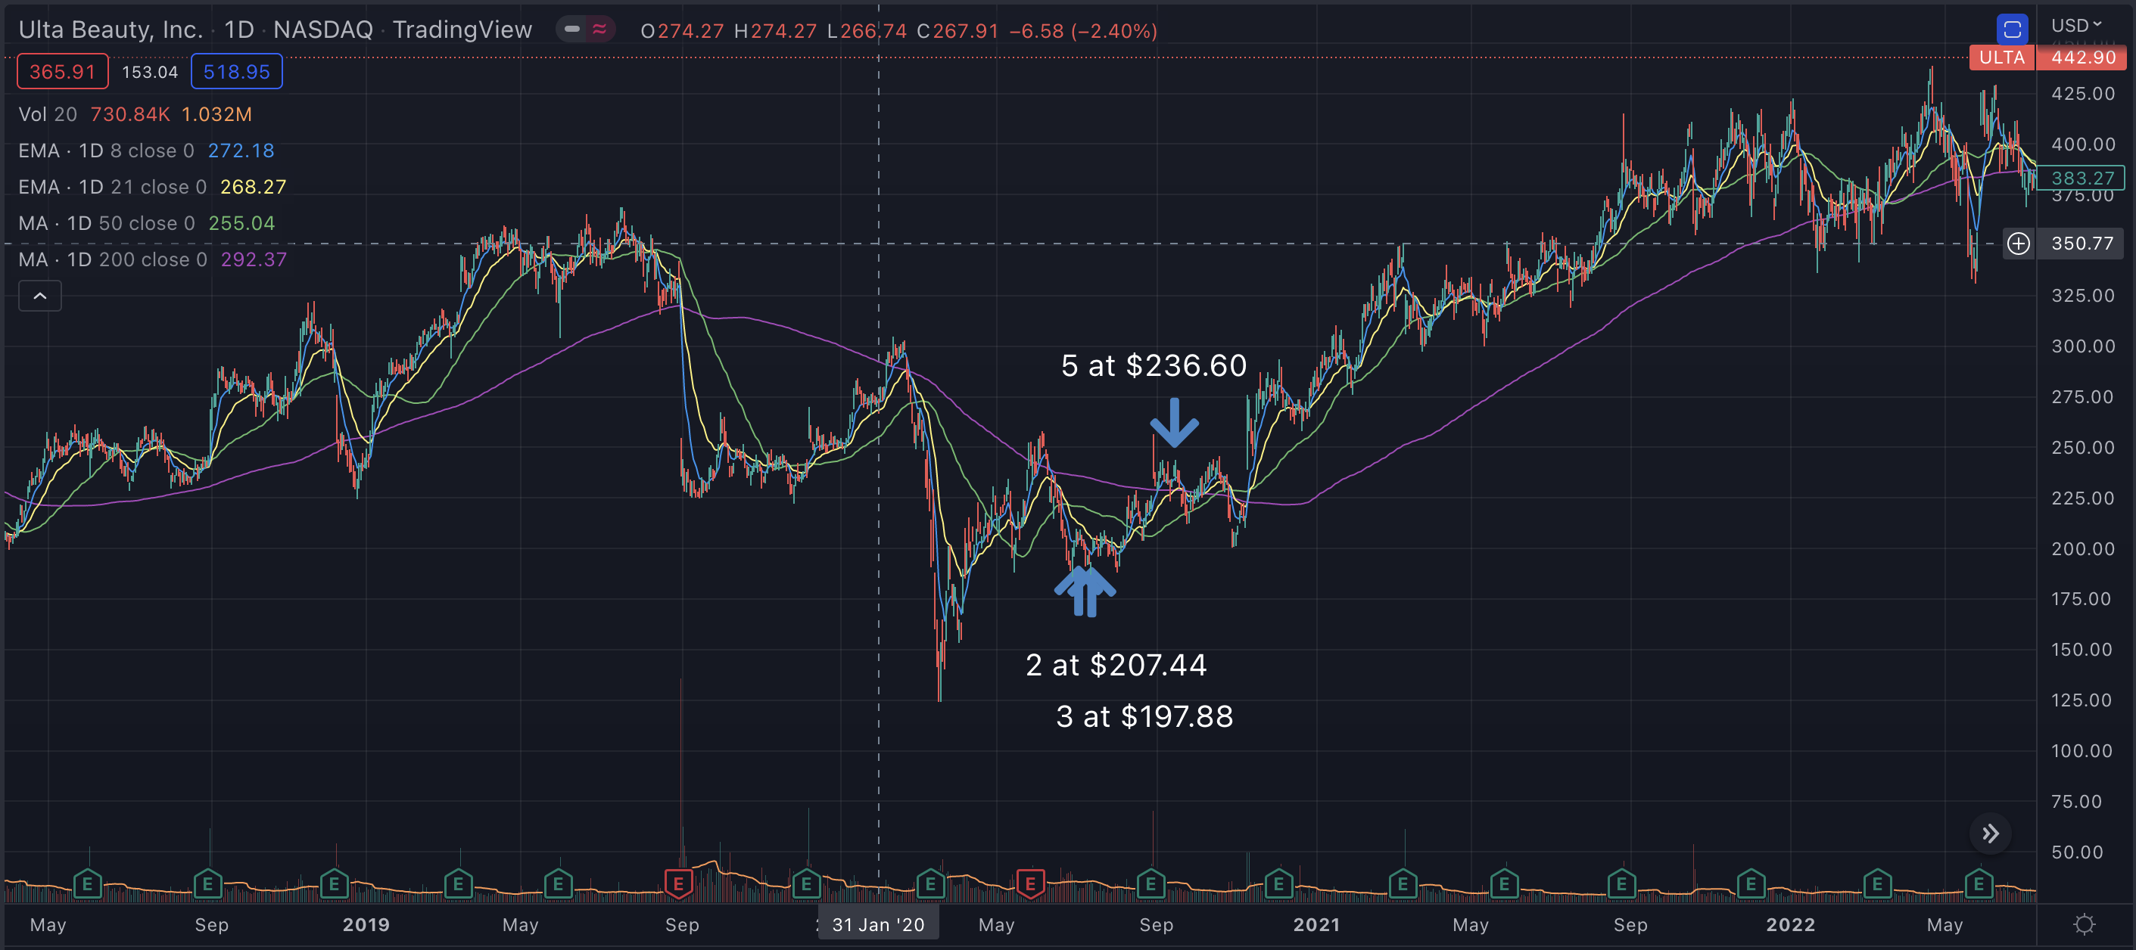Screen dimensions: 2136x950
Task: Click the pink approximate-sign data indicator
Action: tap(599, 29)
